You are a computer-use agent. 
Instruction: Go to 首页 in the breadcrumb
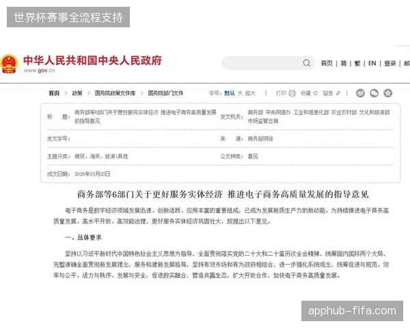tap(54, 93)
